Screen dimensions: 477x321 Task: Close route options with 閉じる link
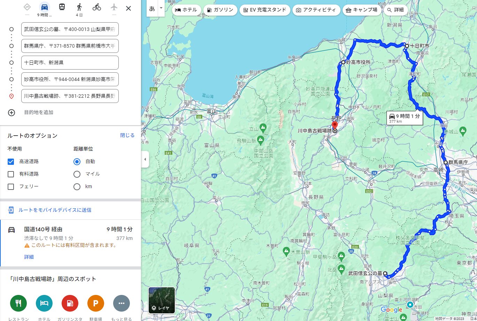tap(127, 135)
